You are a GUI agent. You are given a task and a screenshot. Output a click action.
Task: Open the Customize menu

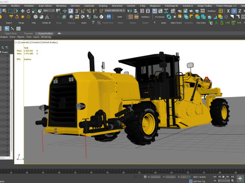[89, 6]
